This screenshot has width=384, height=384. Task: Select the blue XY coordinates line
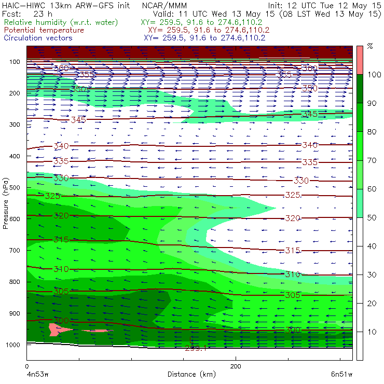pos(204,38)
